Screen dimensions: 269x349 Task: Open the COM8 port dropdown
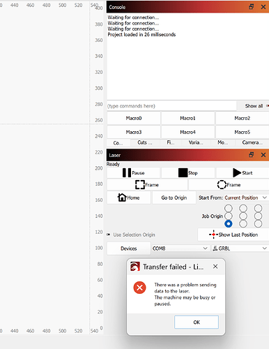(x=180, y=248)
